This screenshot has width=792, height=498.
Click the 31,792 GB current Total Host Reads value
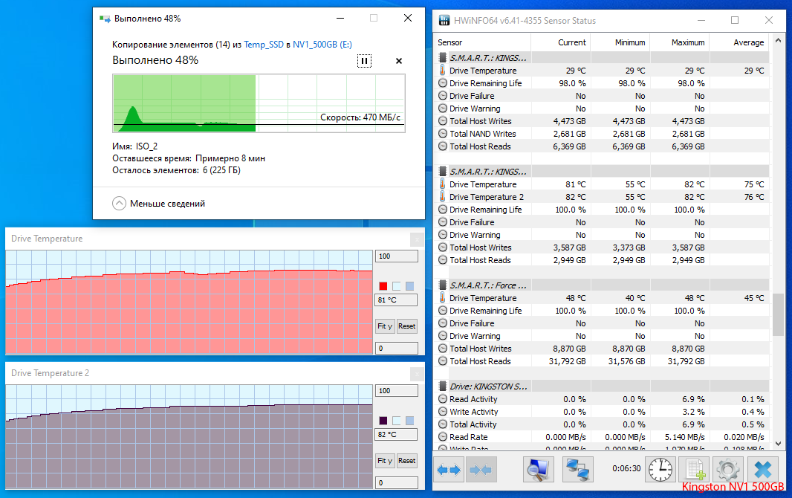(x=567, y=361)
